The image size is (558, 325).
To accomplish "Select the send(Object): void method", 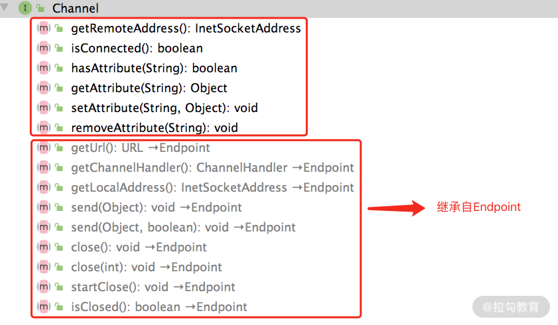I will [156, 208].
